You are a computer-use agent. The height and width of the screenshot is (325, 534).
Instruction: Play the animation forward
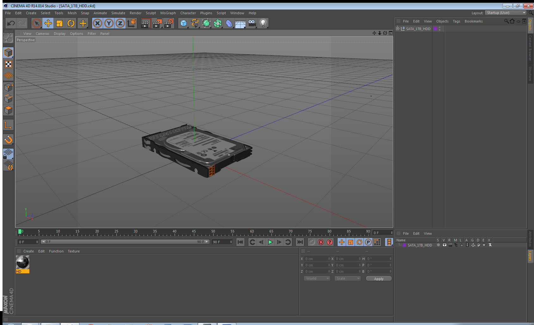point(270,242)
